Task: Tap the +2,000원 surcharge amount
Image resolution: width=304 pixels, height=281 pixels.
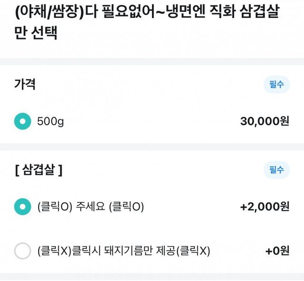Action: tap(265, 207)
